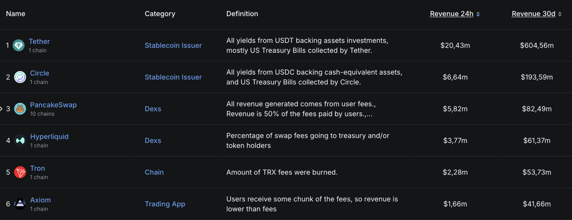The image size is (572, 220).
Task: Click the Axiom definition about fee chunks
Action: click(312, 204)
